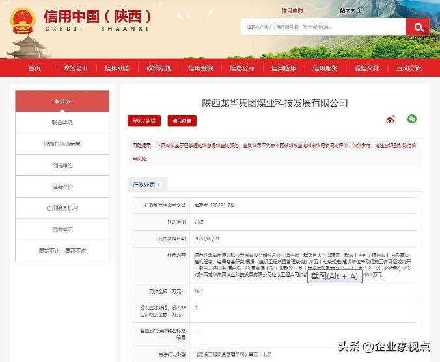Switch to the 信用查询 search tab

292,10
